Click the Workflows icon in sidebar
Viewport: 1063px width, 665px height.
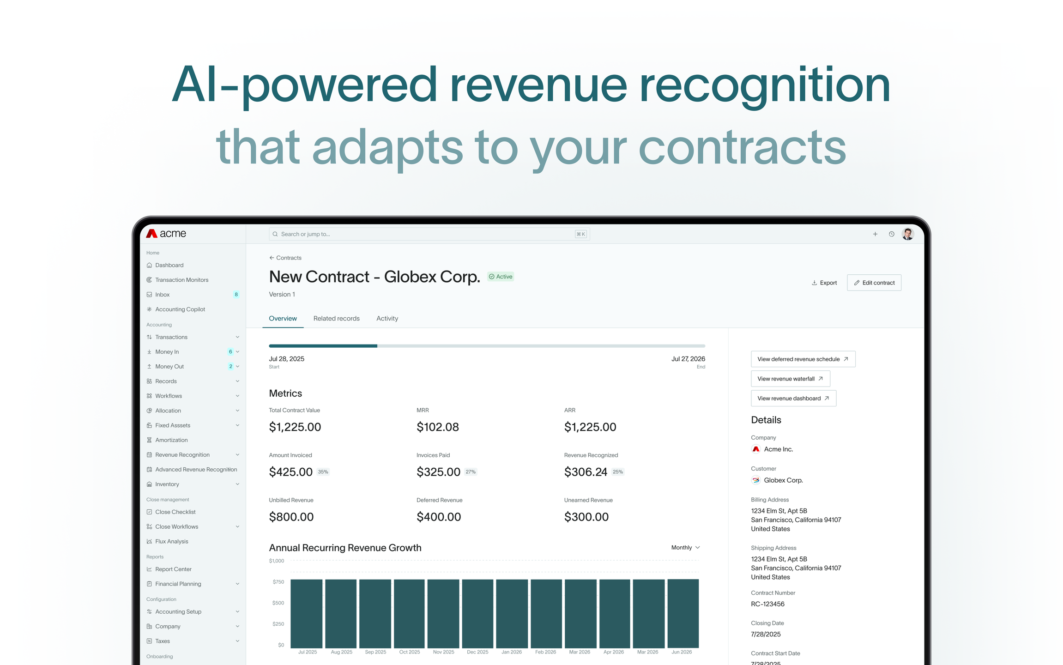tap(149, 396)
